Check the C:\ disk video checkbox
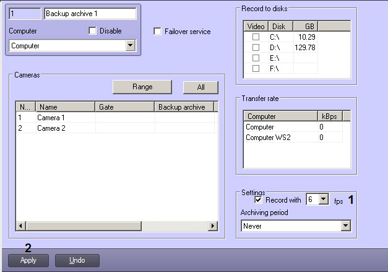Screen dimensions: 388x272 coord(256,37)
